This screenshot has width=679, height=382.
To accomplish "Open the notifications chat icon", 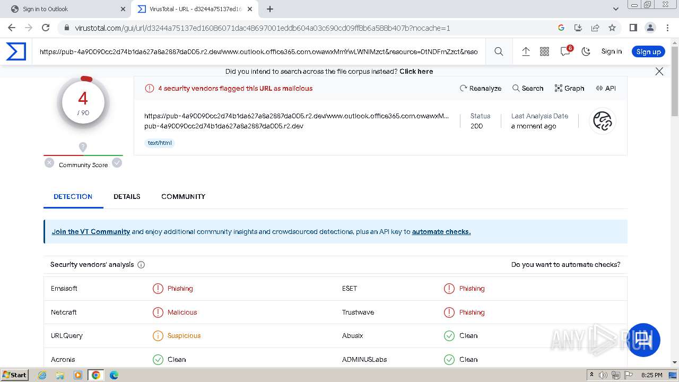I will [565, 51].
